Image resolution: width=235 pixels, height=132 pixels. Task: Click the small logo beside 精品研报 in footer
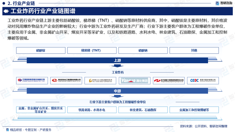[8, 129]
